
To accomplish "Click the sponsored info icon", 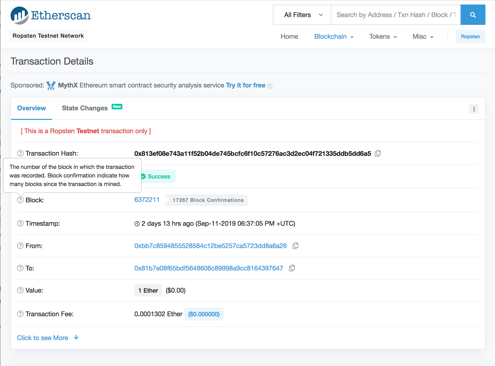I will (x=270, y=86).
